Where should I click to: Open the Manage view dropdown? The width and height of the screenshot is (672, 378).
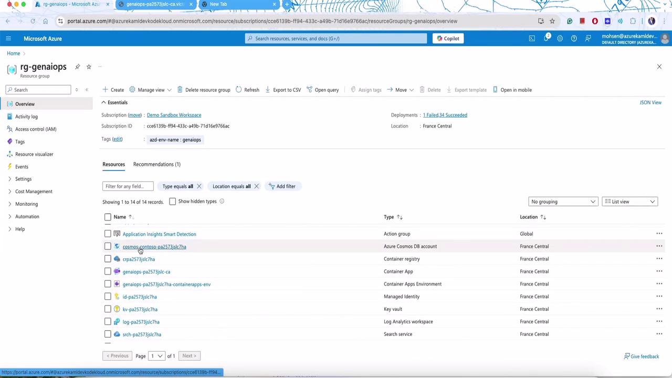(150, 90)
